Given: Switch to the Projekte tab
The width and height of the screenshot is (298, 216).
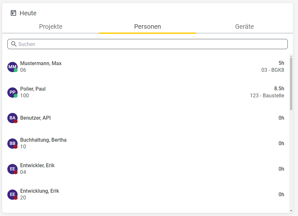Looking at the screenshot, I should point(51,26).
